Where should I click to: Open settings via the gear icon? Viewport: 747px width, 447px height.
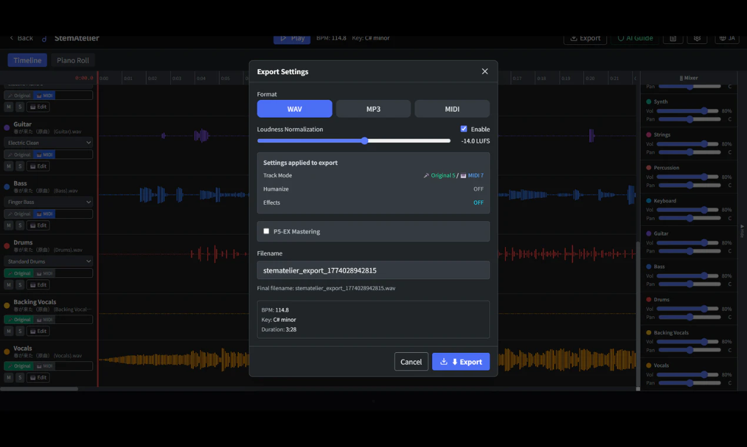(697, 38)
